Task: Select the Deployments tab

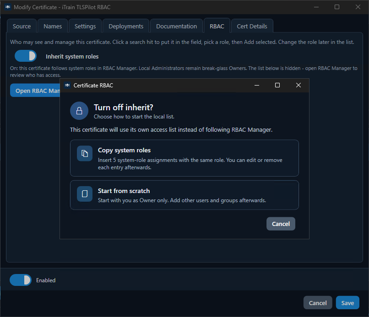Action: tap(126, 26)
